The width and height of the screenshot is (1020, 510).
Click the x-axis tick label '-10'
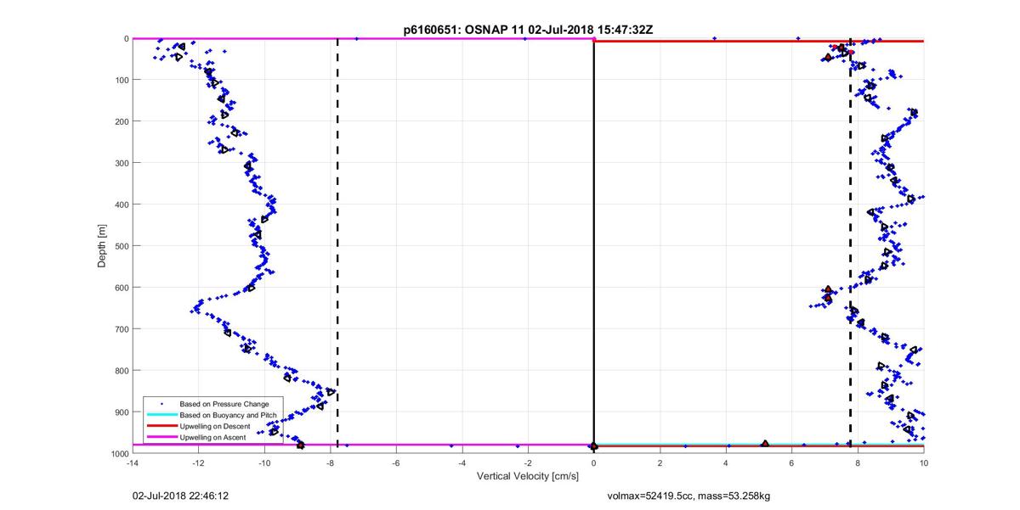pyautogui.click(x=264, y=463)
